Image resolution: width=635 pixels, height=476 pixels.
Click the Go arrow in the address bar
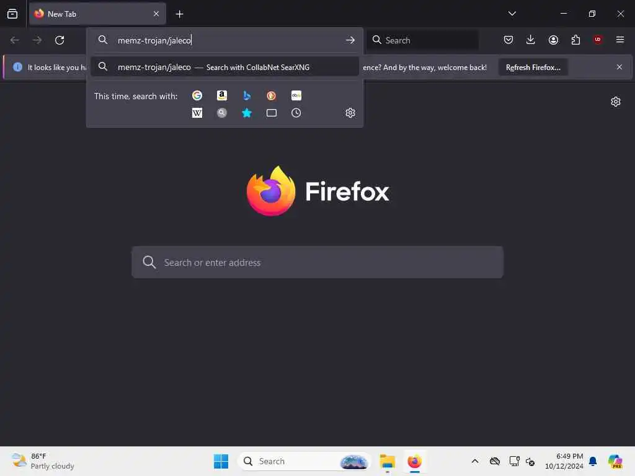pyautogui.click(x=350, y=40)
